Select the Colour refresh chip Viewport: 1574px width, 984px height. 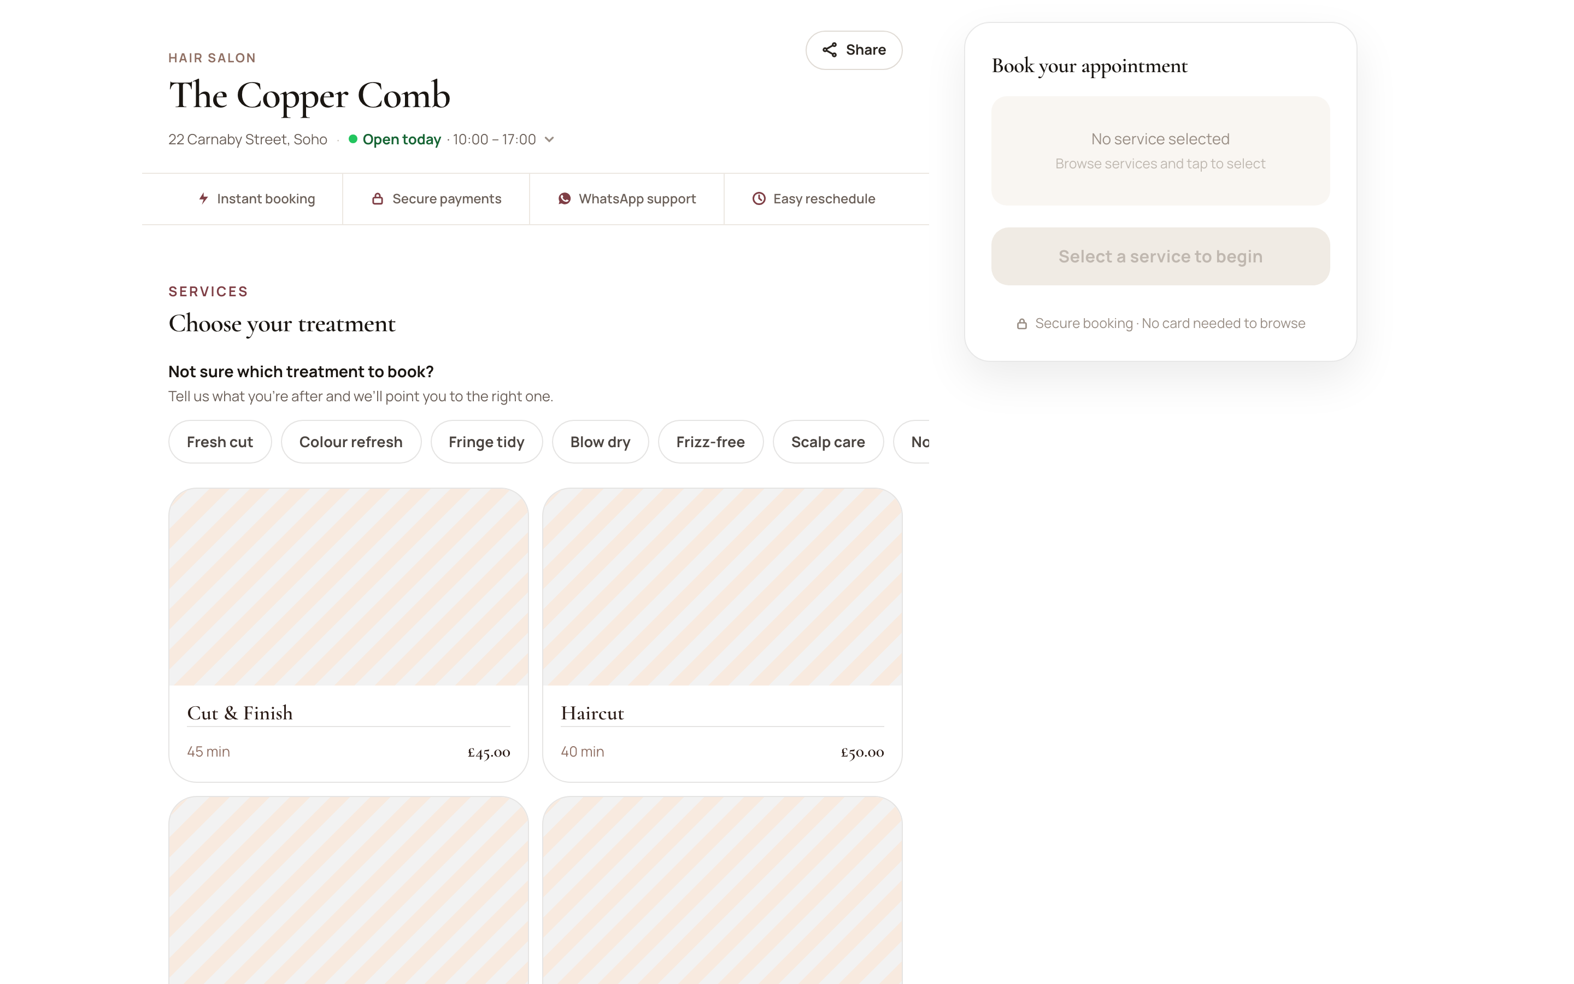(x=350, y=442)
